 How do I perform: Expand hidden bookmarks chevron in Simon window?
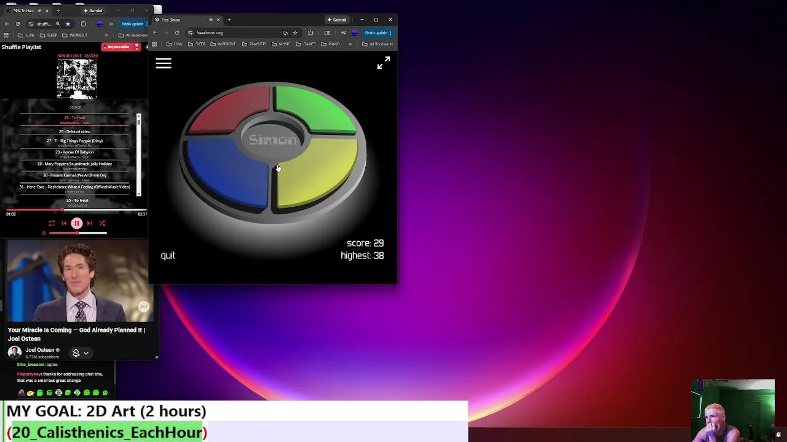click(350, 44)
